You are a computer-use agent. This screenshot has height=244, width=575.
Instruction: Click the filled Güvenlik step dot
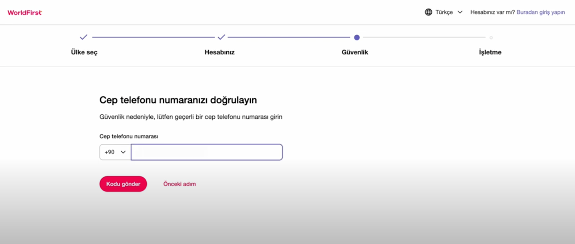pos(357,37)
